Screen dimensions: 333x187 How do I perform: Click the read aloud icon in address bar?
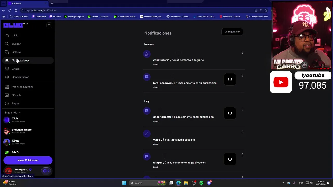(261, 10)
